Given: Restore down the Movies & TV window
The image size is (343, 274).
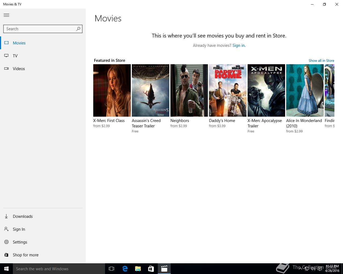Looking at the screenshot, I should [325, 4].
